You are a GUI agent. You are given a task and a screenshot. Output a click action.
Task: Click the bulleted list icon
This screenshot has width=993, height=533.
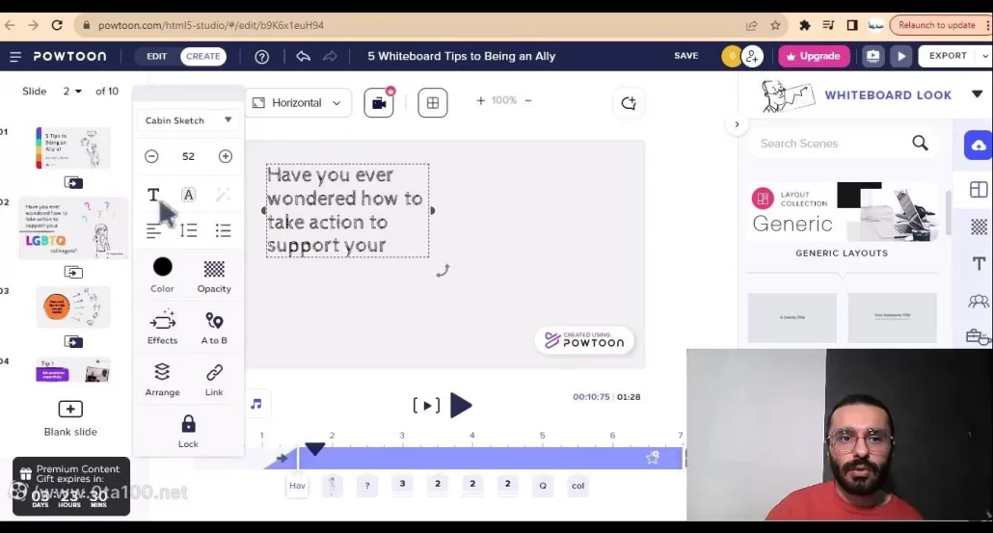point(223,230)
